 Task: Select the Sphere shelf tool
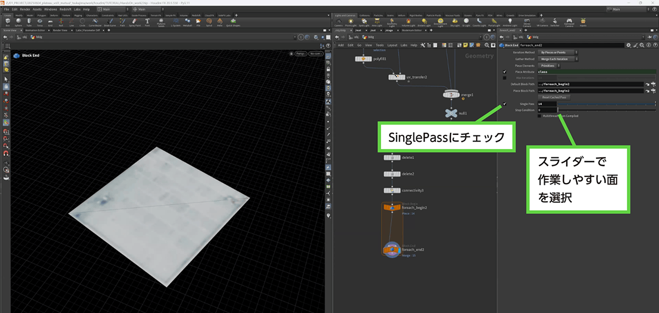click(20, 22)
